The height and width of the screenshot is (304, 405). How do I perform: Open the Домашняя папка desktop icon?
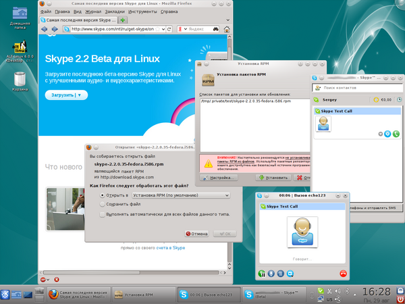[20, 18]
